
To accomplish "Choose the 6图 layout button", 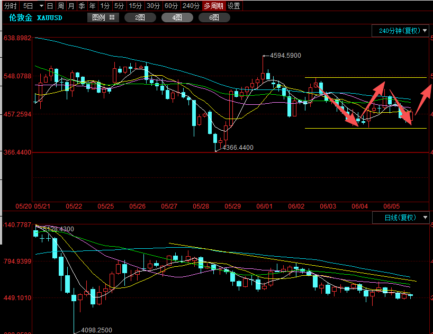I will pos(214,17).
